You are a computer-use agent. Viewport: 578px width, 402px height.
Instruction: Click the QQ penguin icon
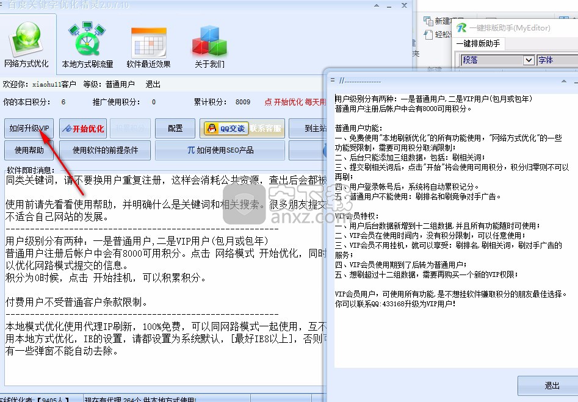point(212,128)
